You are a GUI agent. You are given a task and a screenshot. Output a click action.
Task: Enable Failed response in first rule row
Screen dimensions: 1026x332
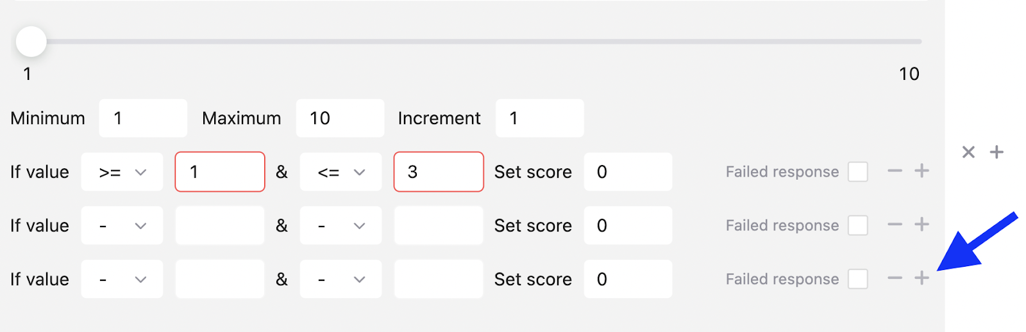(857, 171)
